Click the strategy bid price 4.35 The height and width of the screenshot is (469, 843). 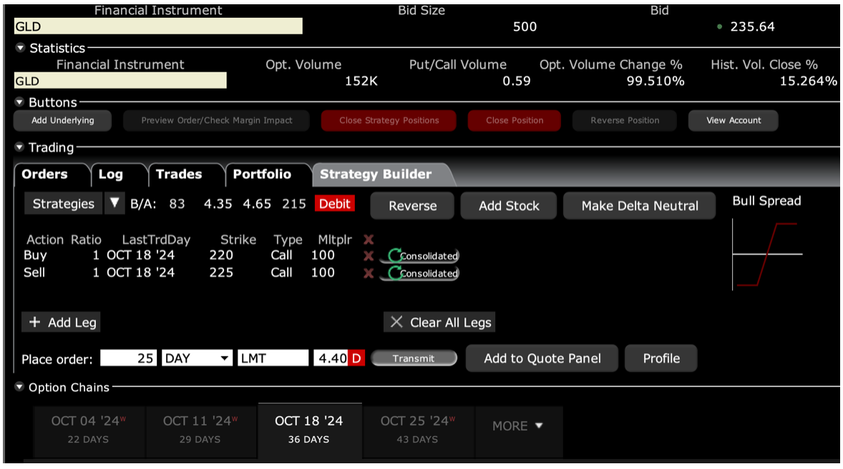[218, 204]
